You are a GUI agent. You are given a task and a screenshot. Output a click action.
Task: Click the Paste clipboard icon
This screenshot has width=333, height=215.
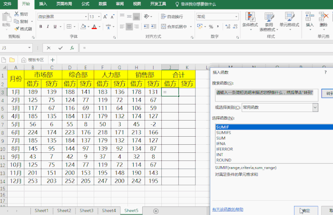click(6, 17)
